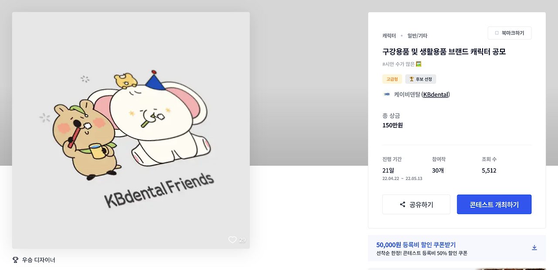Click the coupon download arrow icon

tap(534, 247)
